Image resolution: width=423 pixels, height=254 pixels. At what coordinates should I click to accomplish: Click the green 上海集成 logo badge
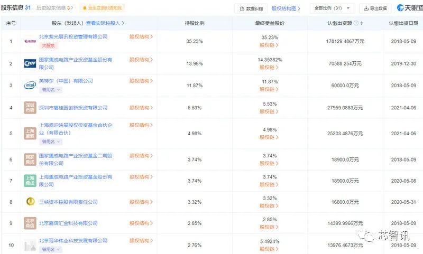click(30, 181)
